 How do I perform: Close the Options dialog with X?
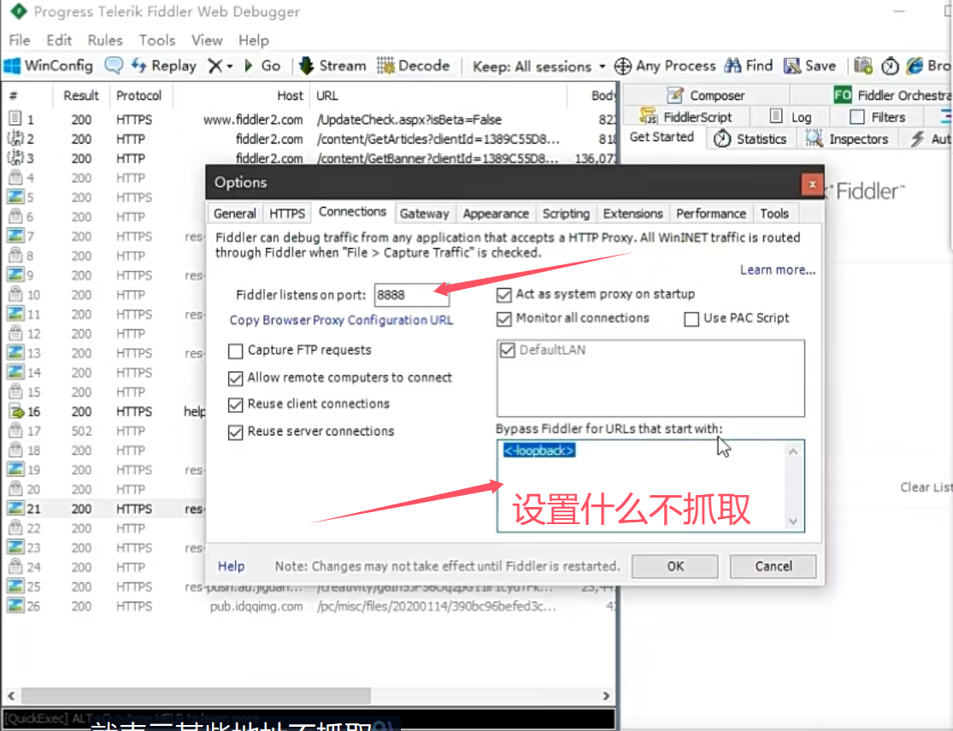pyautogui.click(x=812, y=184)
